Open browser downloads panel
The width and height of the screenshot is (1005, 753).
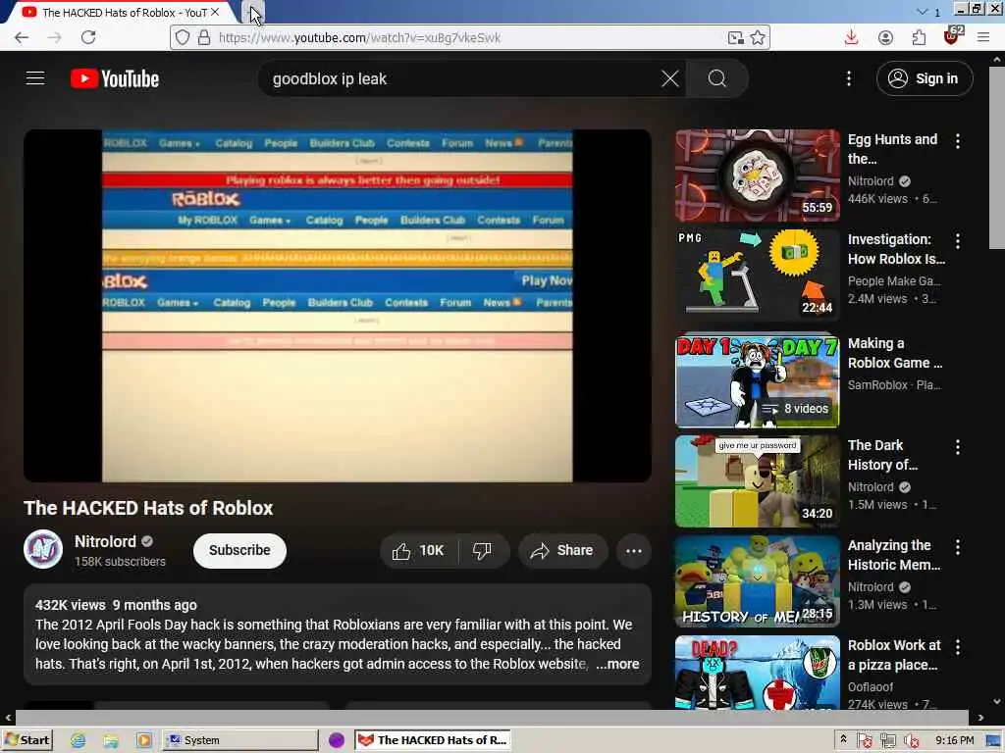(851, 37)
